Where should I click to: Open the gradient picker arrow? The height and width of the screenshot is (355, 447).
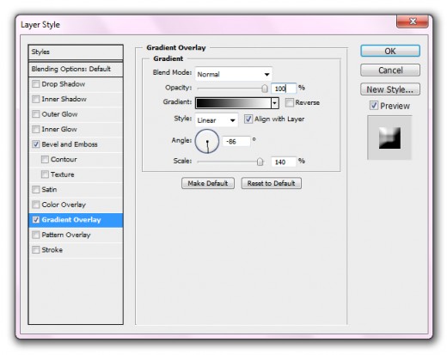tap(275, 103)
